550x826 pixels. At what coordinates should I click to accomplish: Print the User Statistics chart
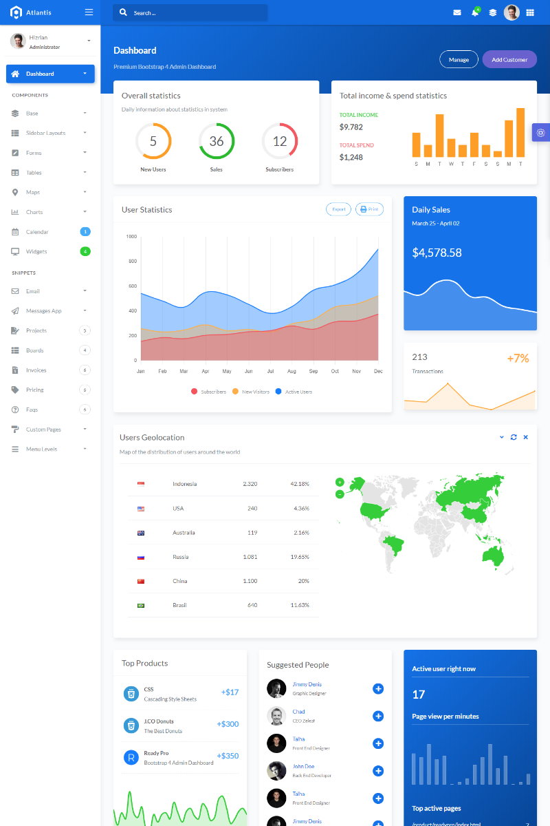tap(369, 209)
